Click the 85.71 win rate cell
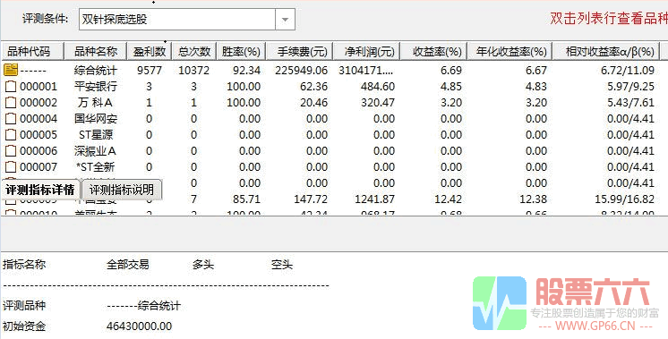This screenshot has width=668, height=339. pos(246,199)
